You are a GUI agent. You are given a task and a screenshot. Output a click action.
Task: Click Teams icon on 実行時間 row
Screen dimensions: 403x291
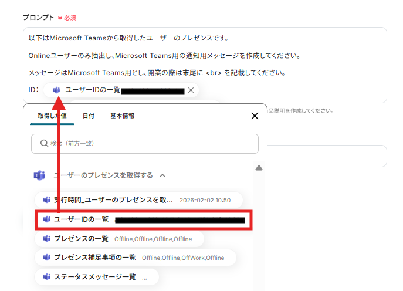pos(46,199)
